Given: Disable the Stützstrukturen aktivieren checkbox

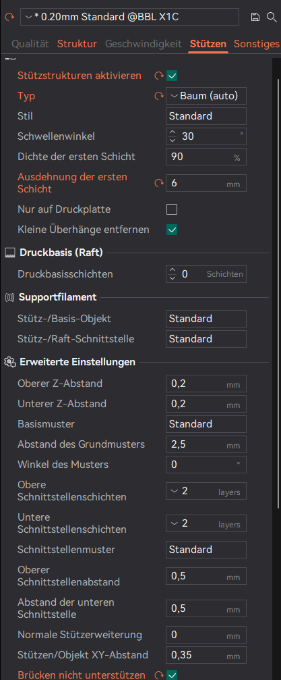Looking at the screenshot, I should pos(172,76).
